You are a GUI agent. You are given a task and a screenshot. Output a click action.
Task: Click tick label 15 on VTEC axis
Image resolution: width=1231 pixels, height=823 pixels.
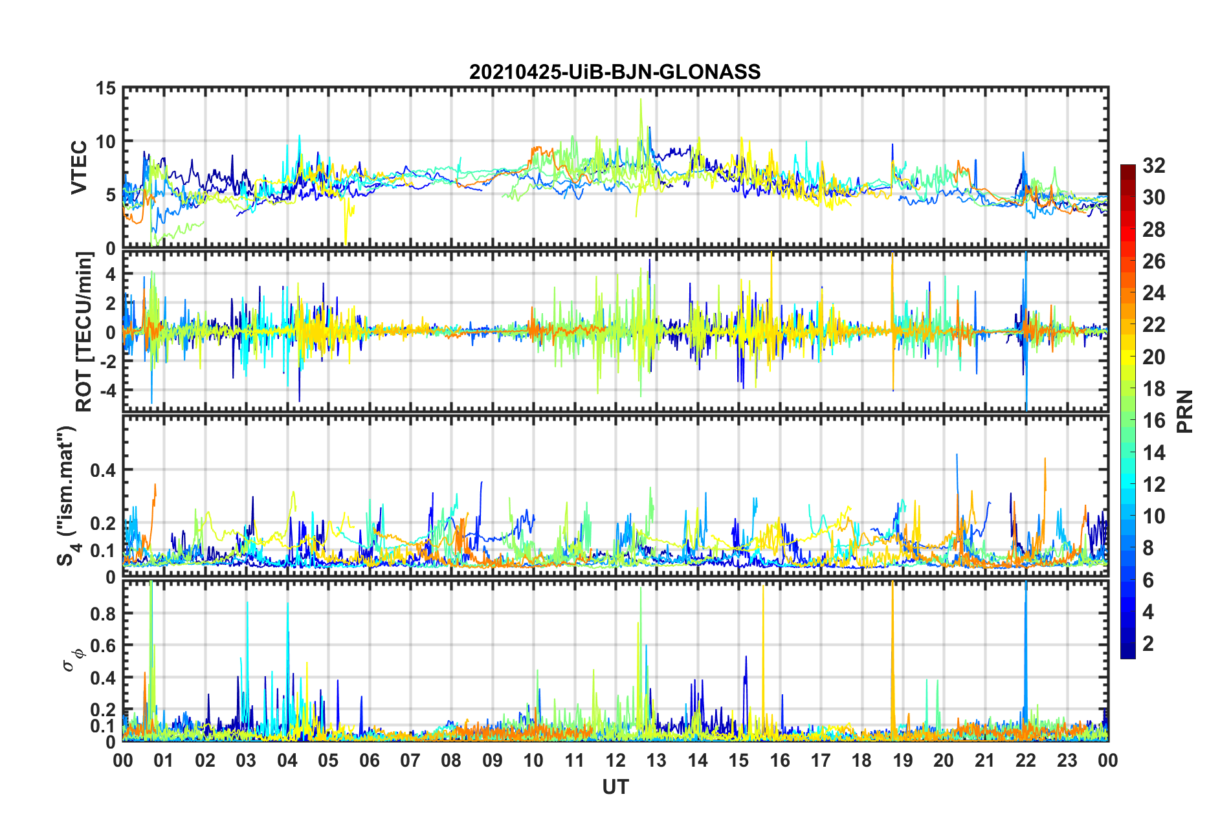(x=106, y=89)
